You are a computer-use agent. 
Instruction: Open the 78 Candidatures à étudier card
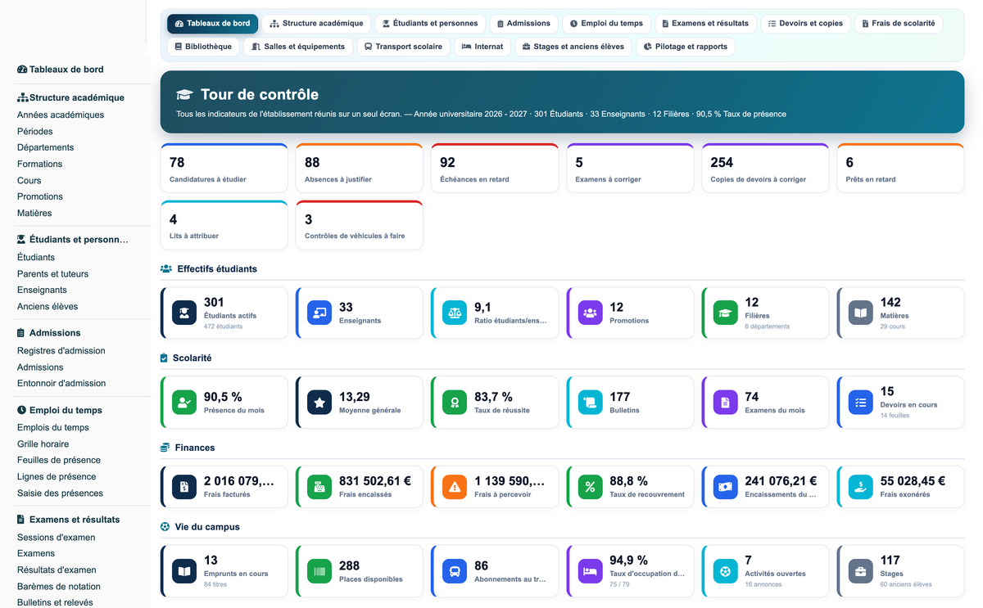click(x=224, y=169)
